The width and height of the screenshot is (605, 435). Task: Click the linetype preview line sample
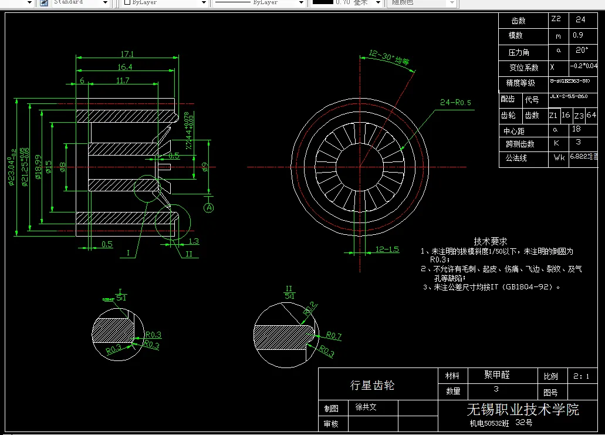232,2
